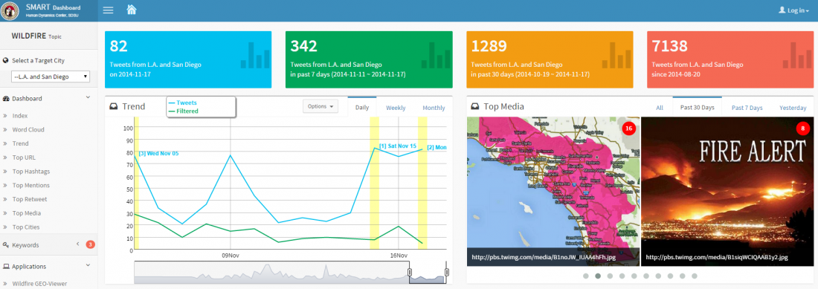Switch Trend chart to Monthly tab
The image size is (818, 289).
tap(434, 108)
